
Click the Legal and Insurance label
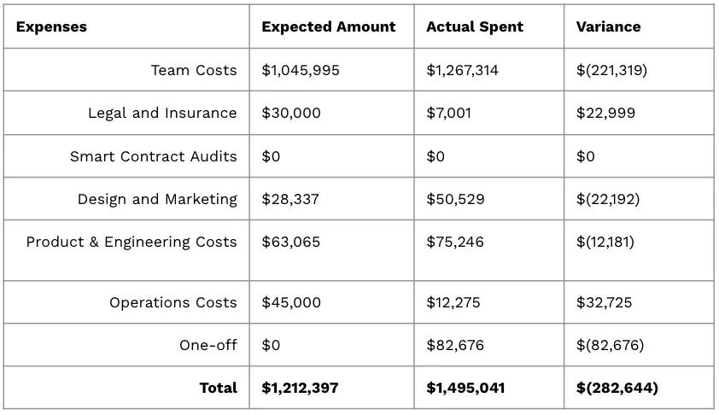(x=162, y=113)
